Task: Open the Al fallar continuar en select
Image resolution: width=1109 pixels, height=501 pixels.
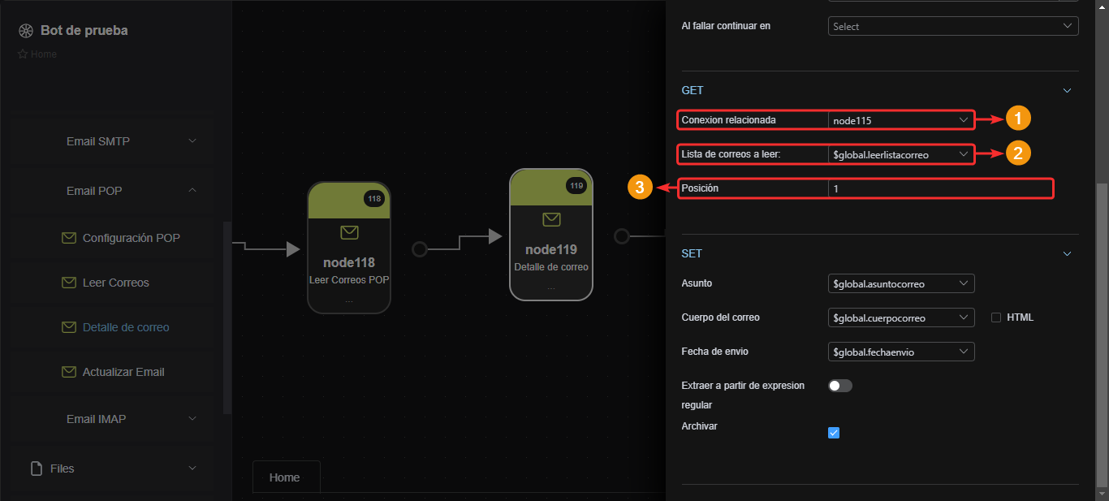Action: 953,26
